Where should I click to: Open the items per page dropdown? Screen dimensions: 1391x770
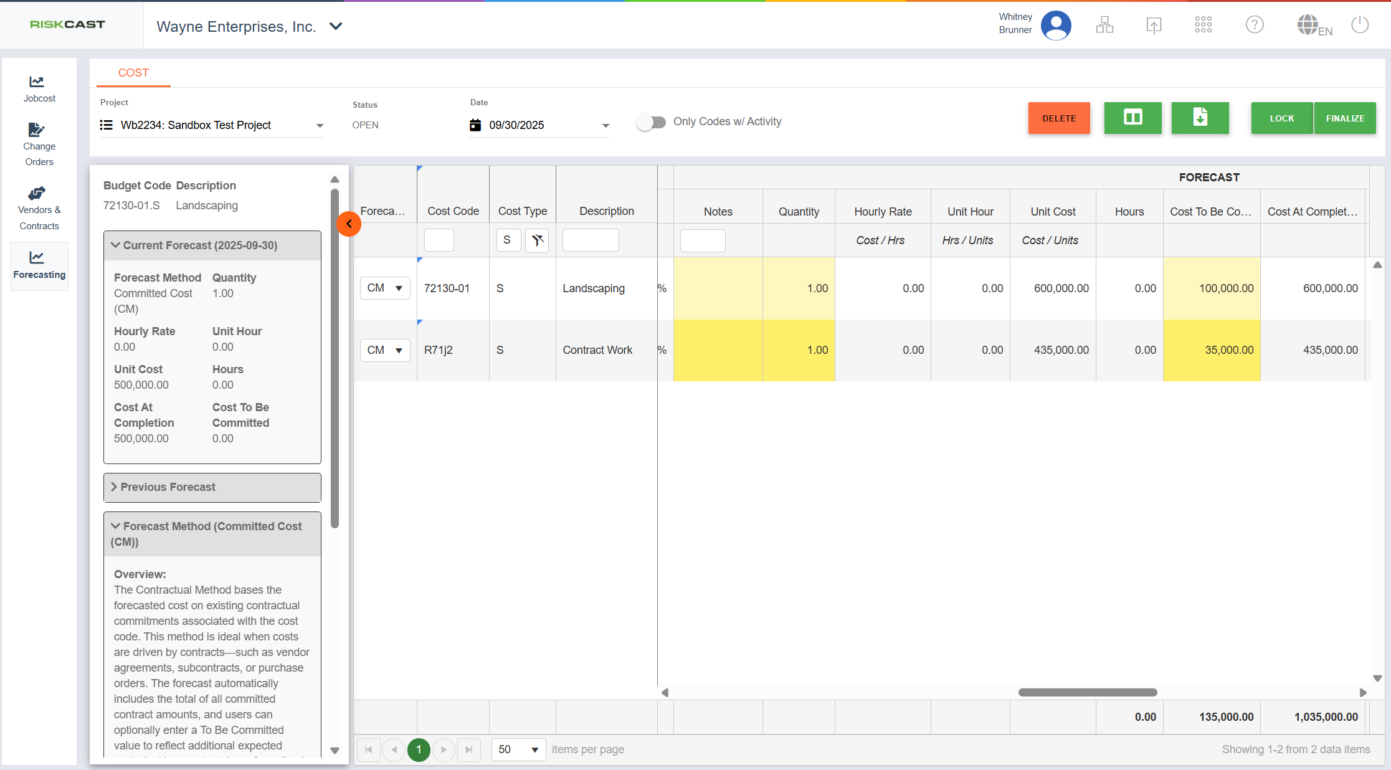(518, 749)
